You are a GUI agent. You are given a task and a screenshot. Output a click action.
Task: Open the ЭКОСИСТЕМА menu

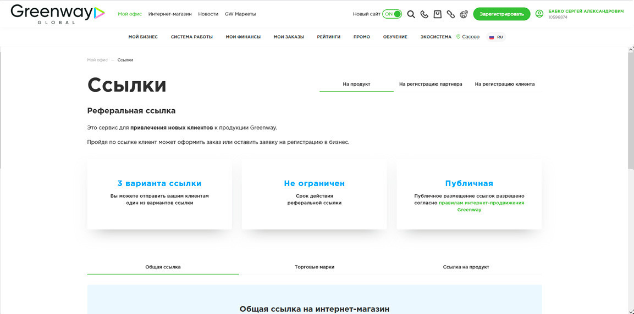pos(436,37)
